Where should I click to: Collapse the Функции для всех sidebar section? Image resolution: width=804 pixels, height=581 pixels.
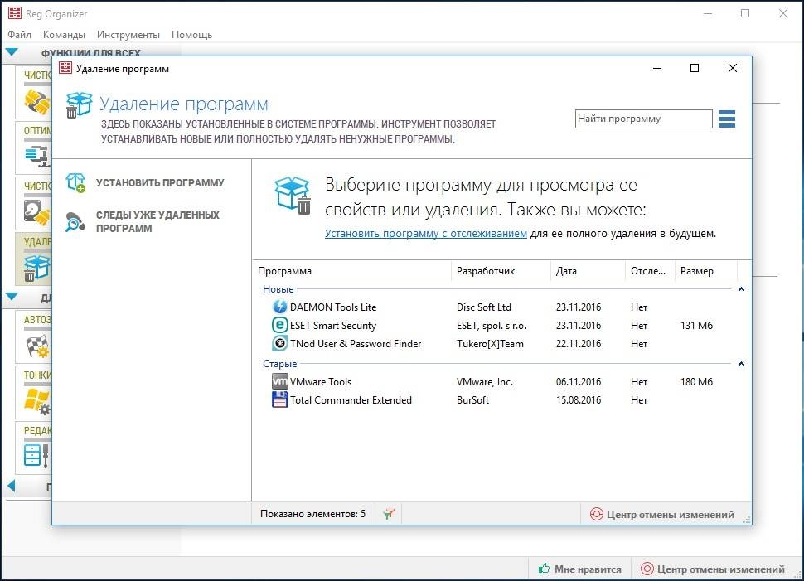(x=12, y=51)
